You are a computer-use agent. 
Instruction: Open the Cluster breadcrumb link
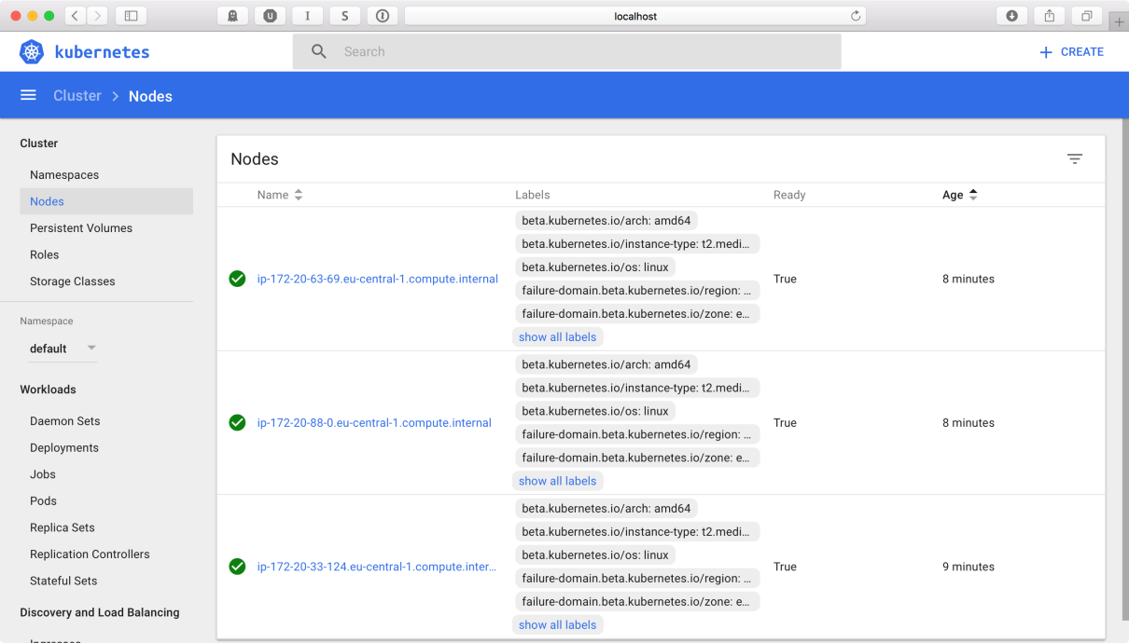pyautogui.click(x=77, y=95)
